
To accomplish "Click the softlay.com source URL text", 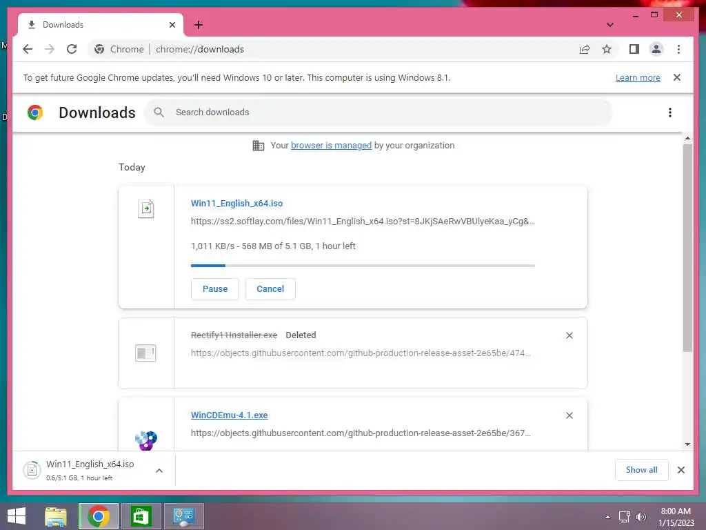I will pos(363,222).
